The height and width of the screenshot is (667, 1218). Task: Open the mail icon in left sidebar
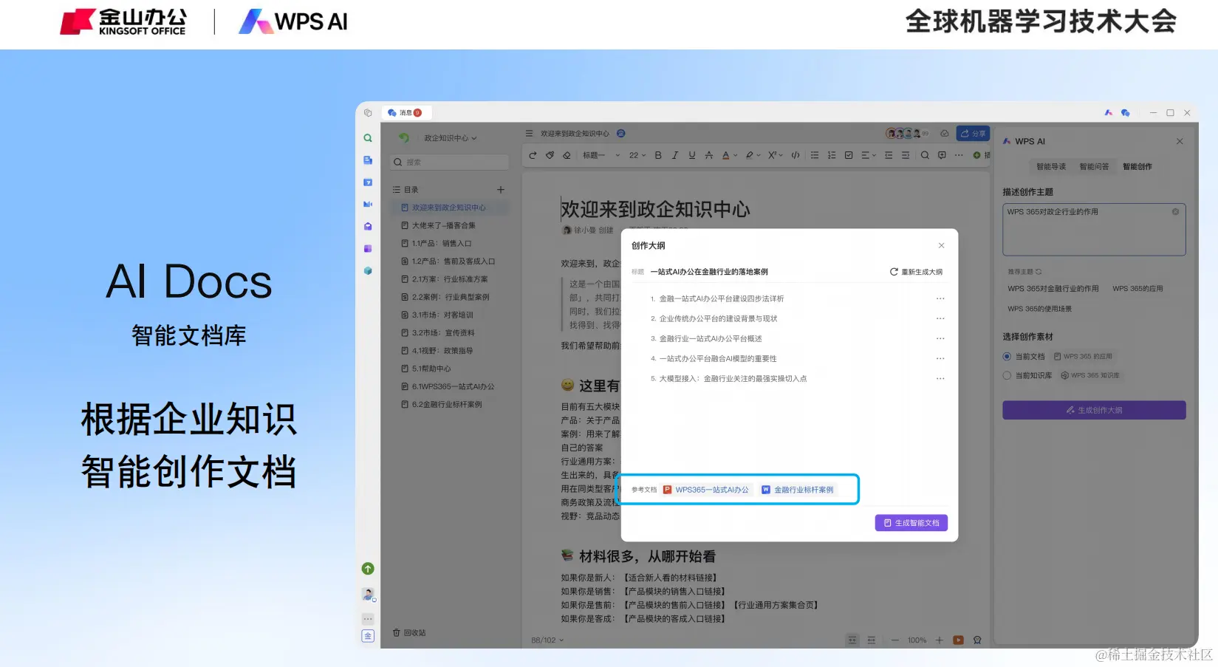coord(368,227)
